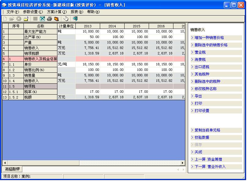
Task: Open the 帮助(H) menu
Action: point(93,12)
